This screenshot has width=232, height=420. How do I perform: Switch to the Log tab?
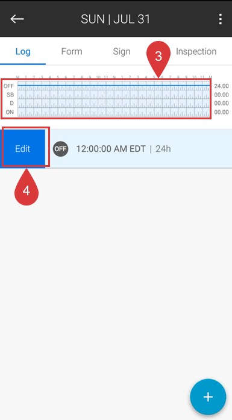(23, 51)
